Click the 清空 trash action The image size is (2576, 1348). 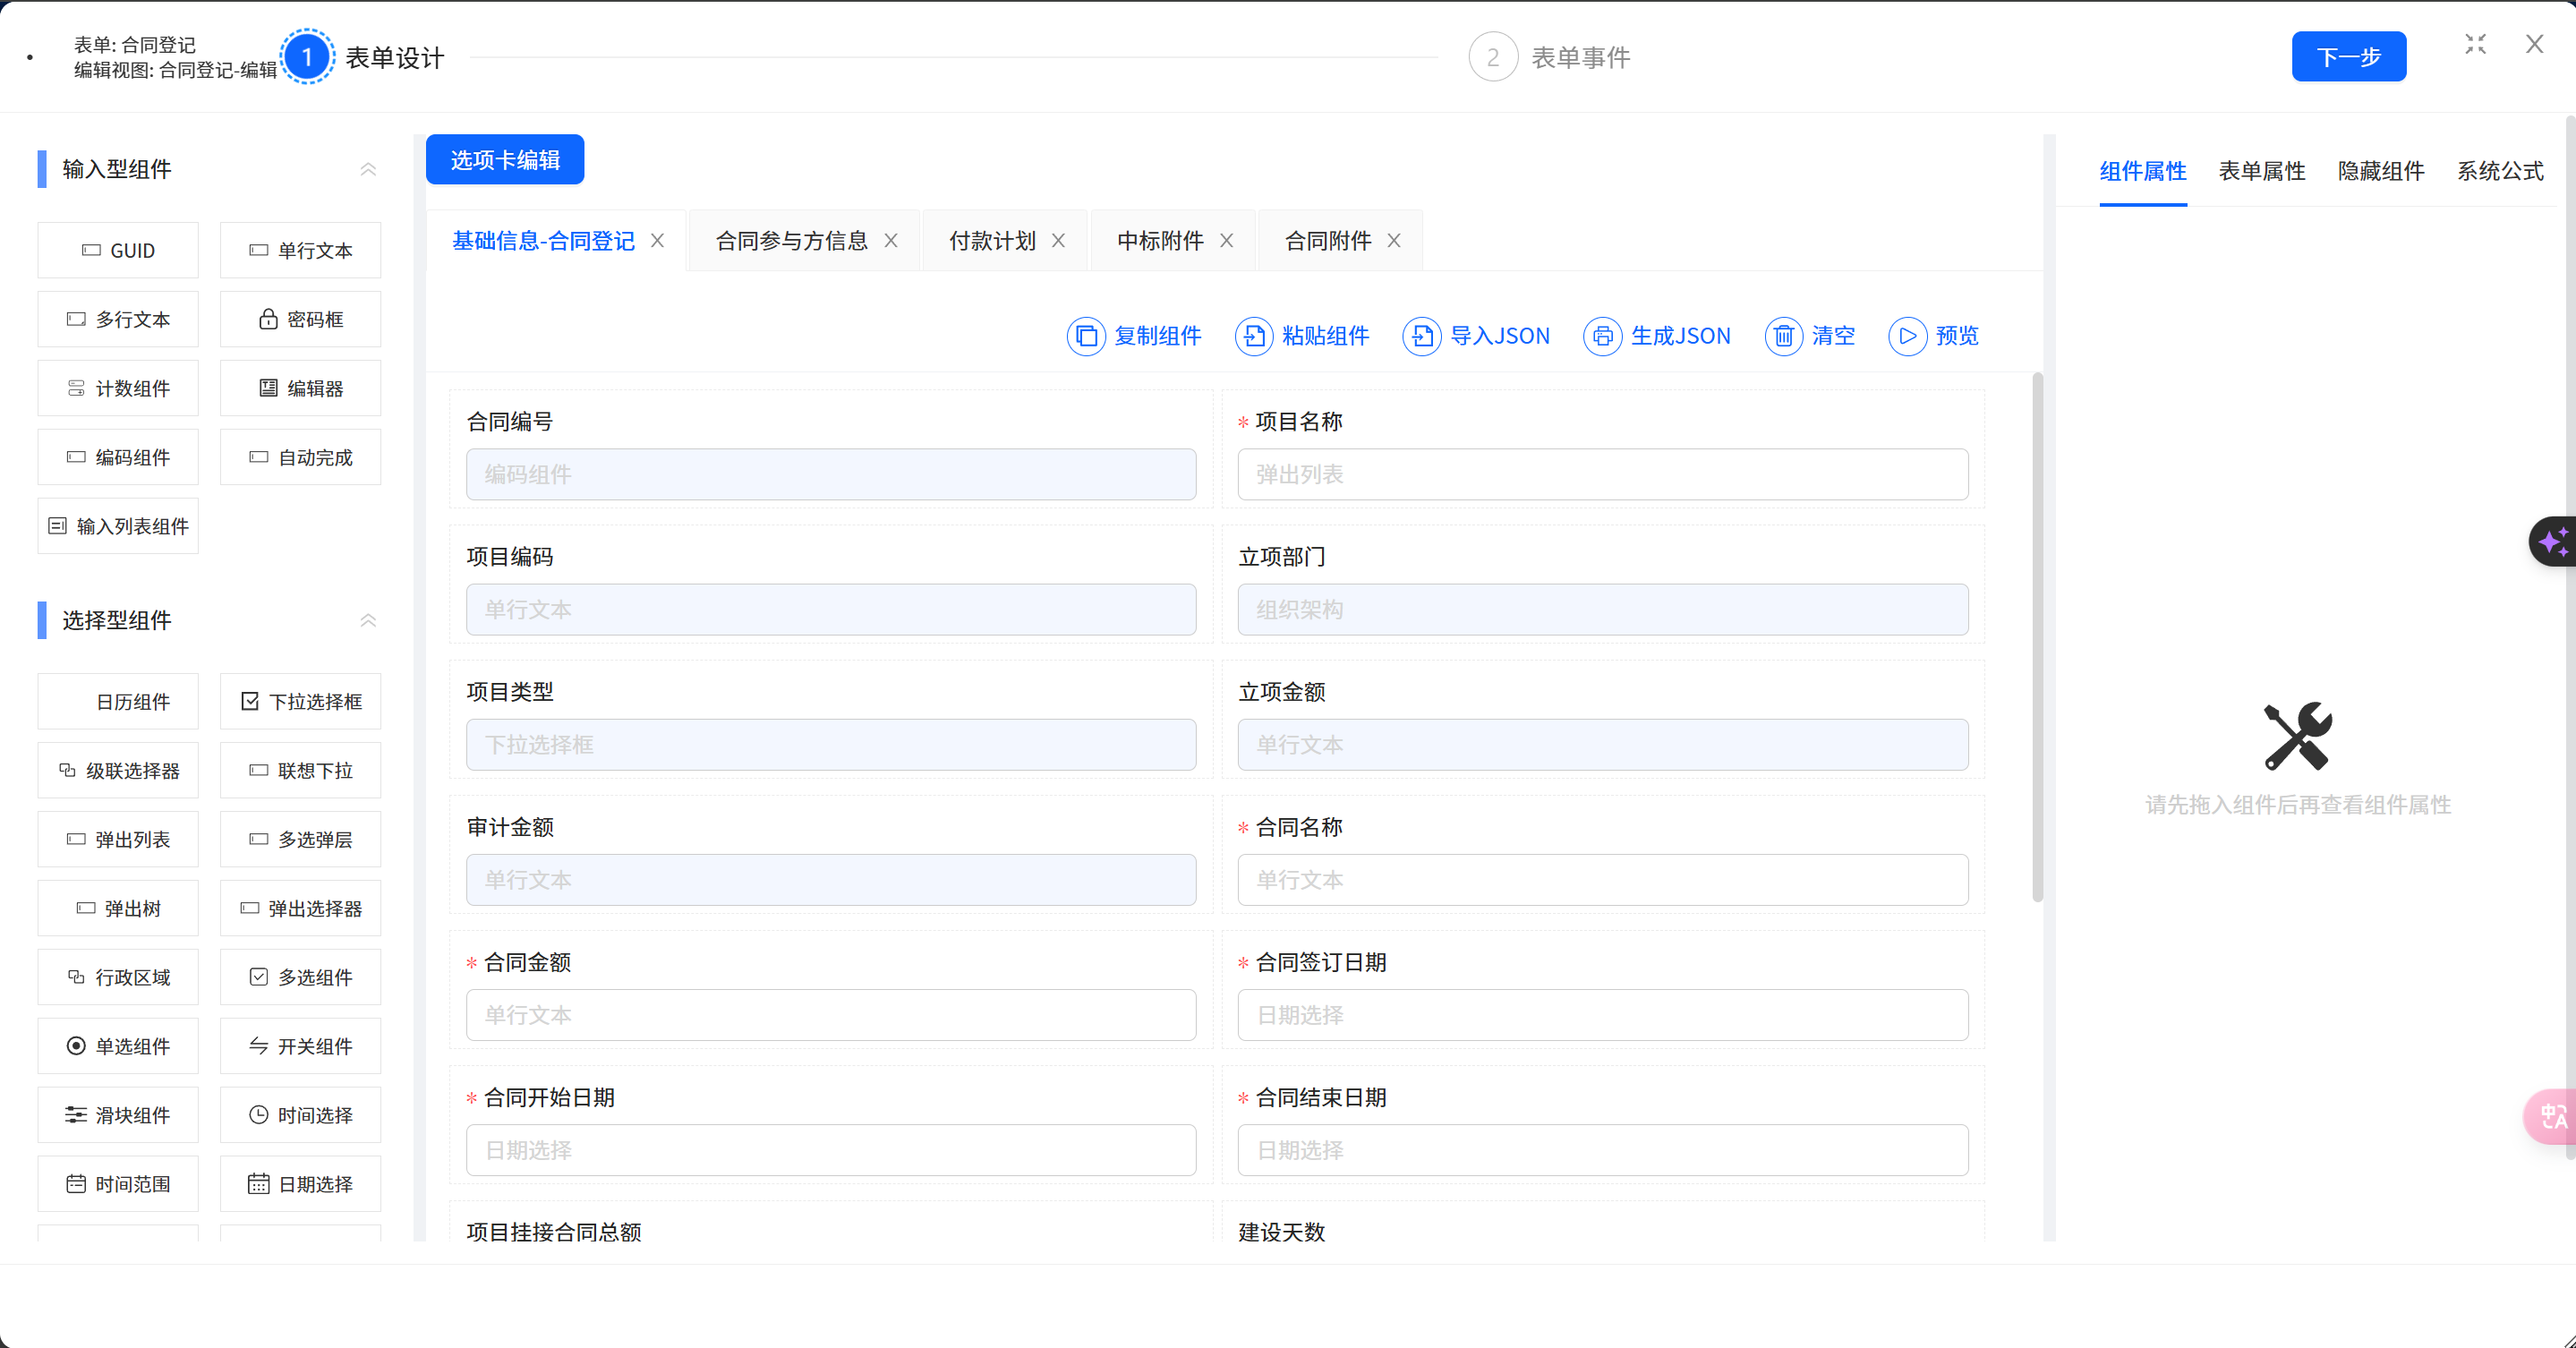[x=1810, y=336]
